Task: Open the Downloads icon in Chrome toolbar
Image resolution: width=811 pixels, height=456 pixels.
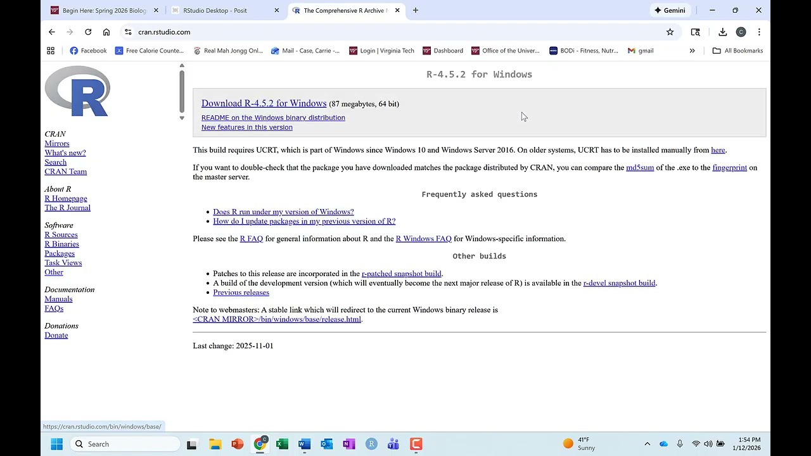Action: coord(722,32)
